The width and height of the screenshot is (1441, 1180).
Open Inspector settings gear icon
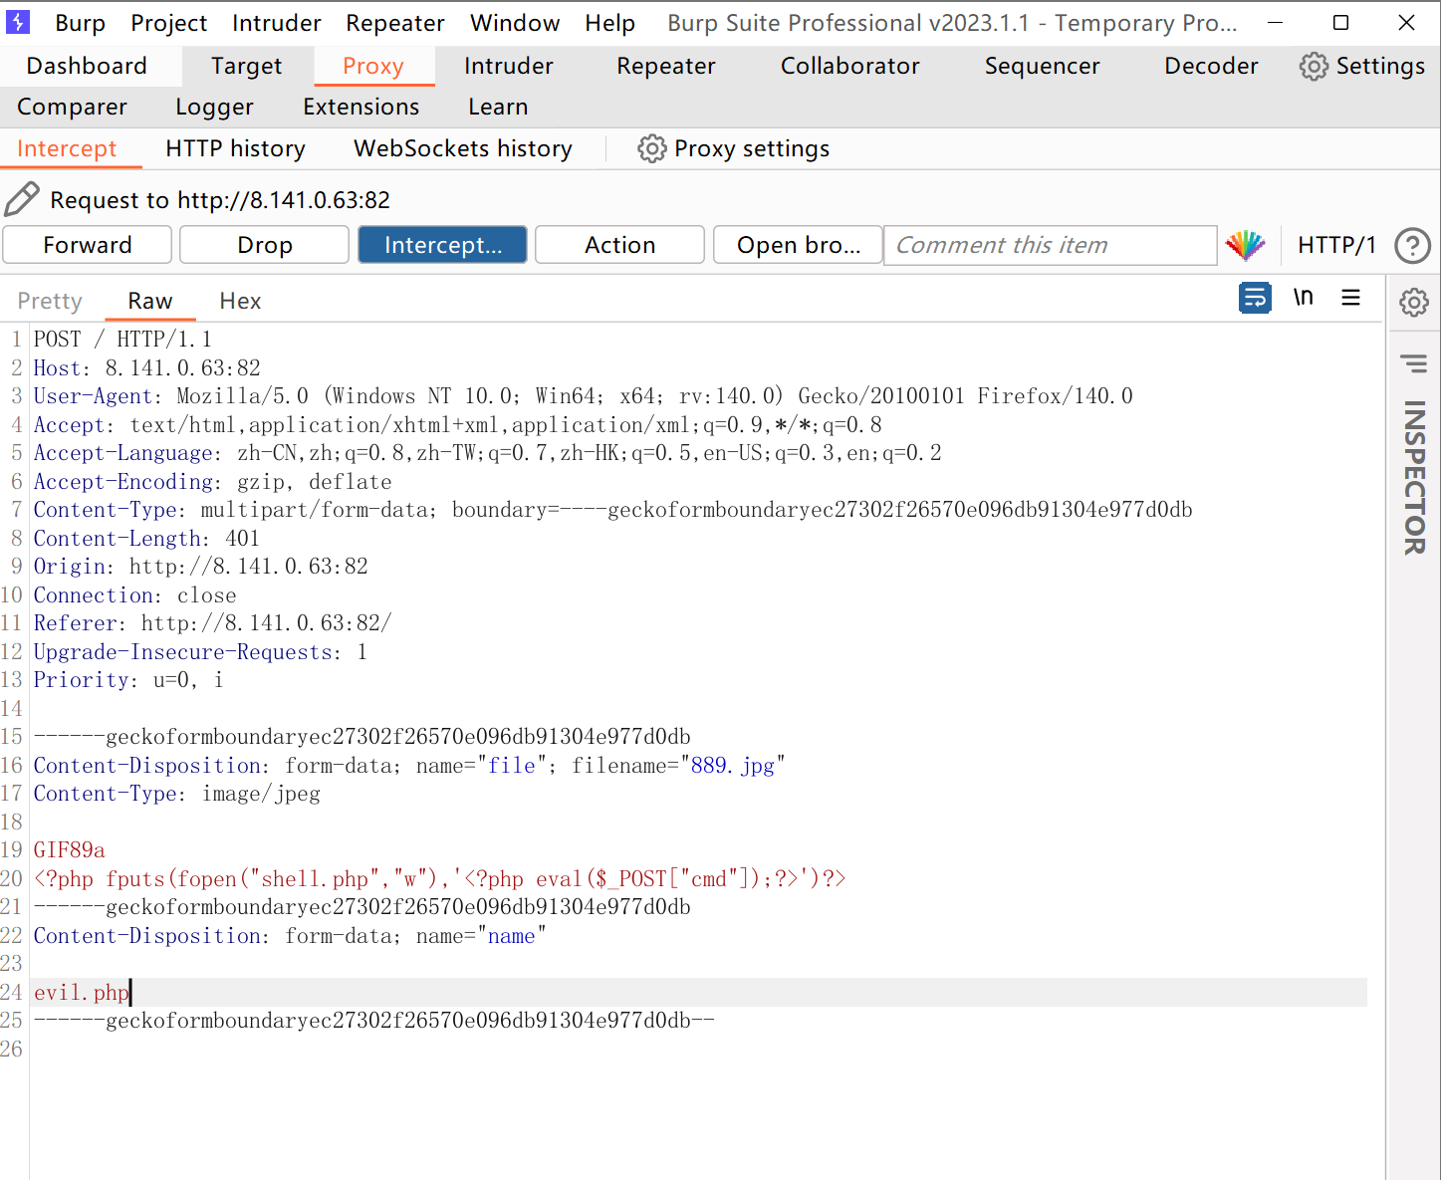1413,302
